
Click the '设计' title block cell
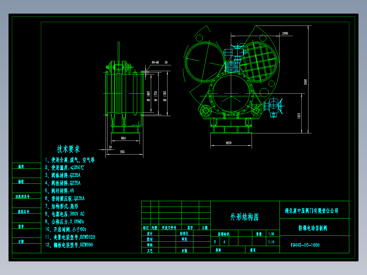coord(150,233)
